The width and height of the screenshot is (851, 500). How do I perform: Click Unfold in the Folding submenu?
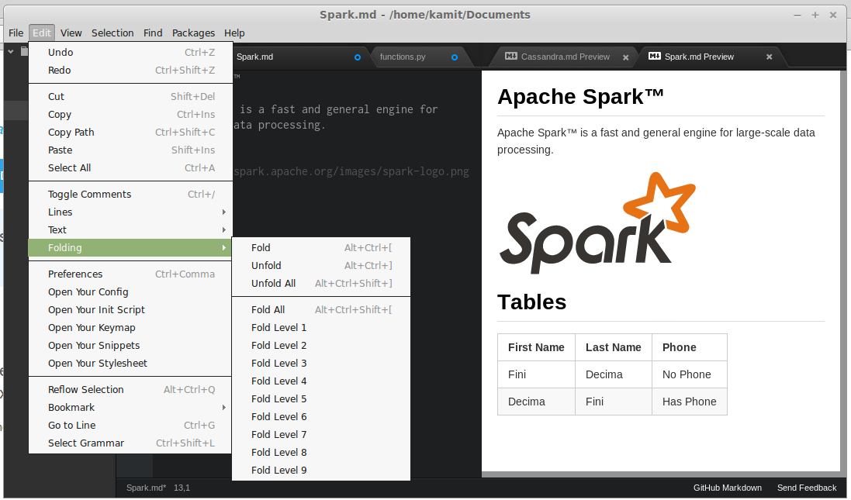pos(320,266)
